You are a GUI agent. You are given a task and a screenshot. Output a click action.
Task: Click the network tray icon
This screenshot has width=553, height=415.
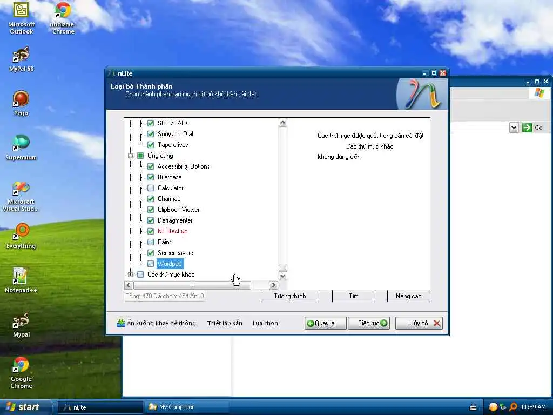[x=503, y=407]
